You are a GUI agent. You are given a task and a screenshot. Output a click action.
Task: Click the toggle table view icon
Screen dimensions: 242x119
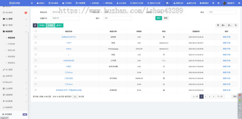(x=218, y=25)
